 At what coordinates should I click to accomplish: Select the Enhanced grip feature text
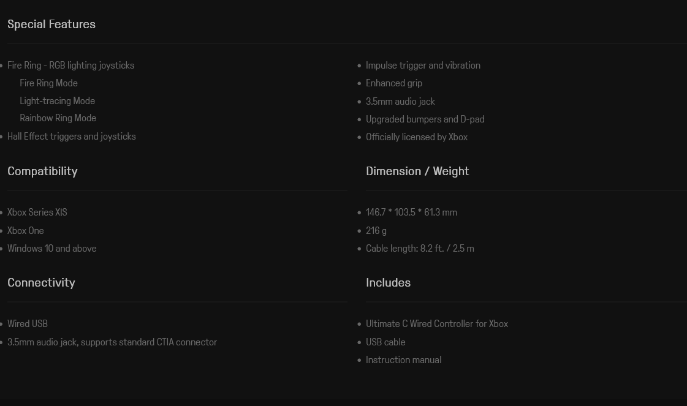pyautogui.click(x=394, y=83)
